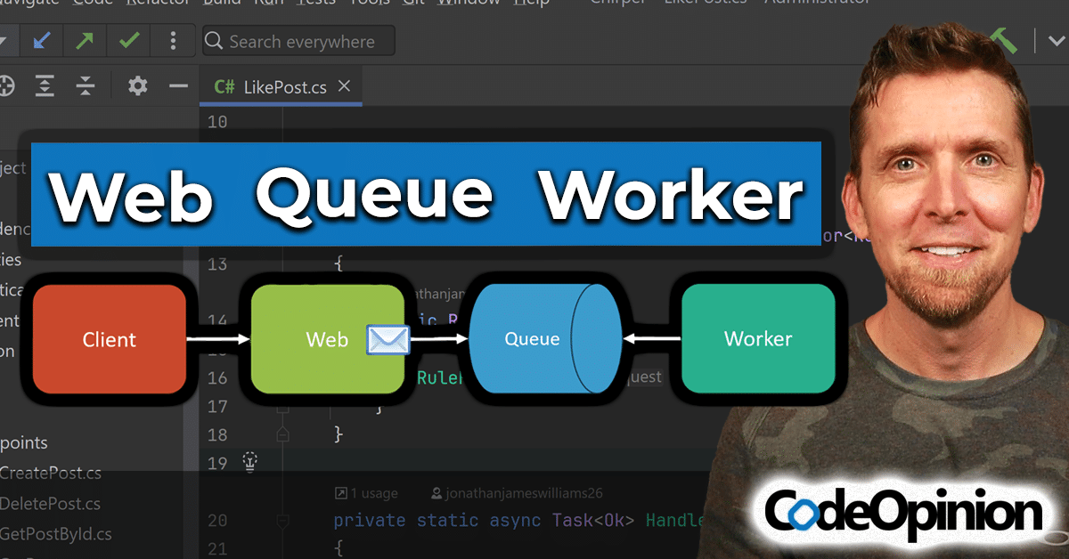
Task: Collapse the method fold marker at line 20
Action: (x=283, y=520)
